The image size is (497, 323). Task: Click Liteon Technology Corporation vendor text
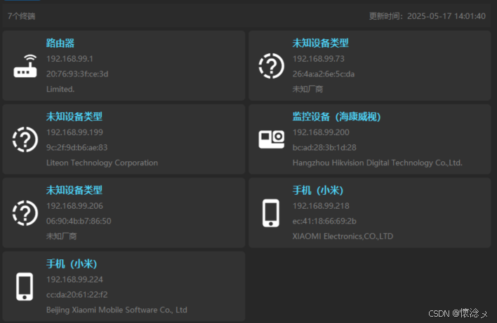tap(102, 163)
